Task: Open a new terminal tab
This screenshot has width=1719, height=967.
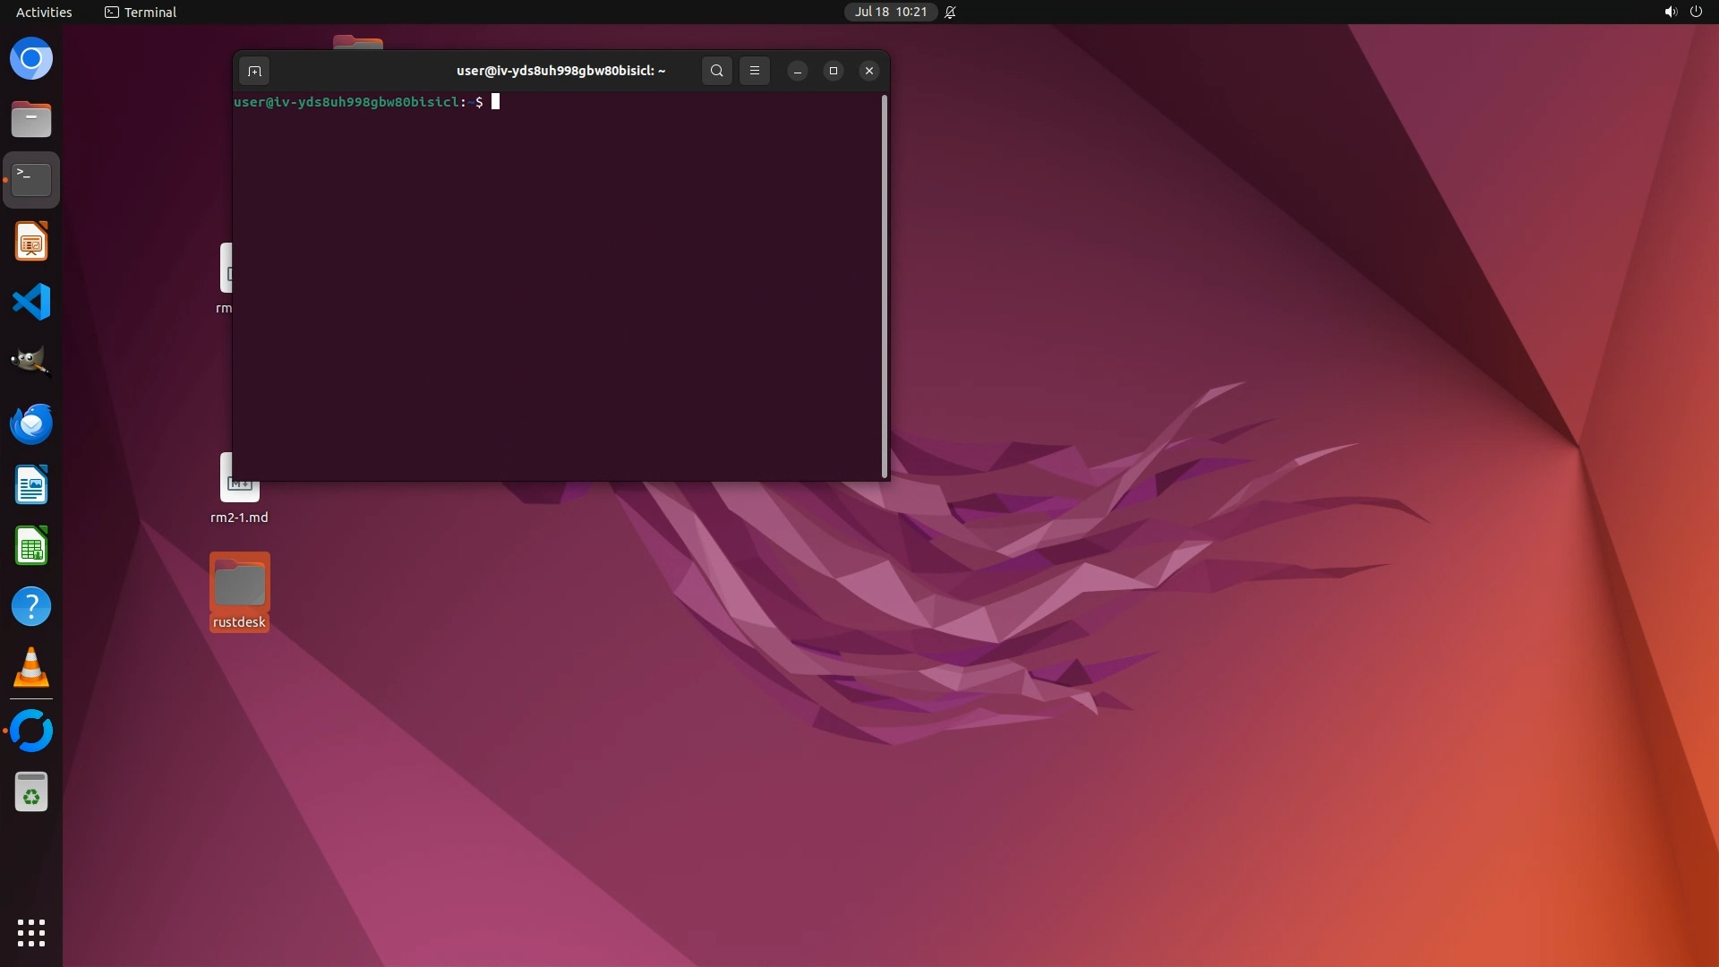Action: tap(254, 71)
